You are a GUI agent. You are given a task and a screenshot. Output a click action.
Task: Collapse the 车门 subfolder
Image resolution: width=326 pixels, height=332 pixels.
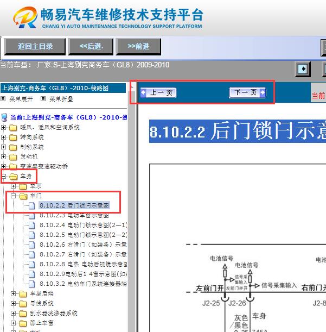13,196
